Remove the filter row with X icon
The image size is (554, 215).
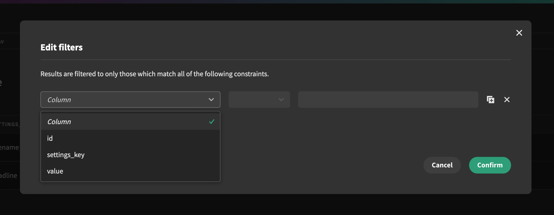point(507,100)
